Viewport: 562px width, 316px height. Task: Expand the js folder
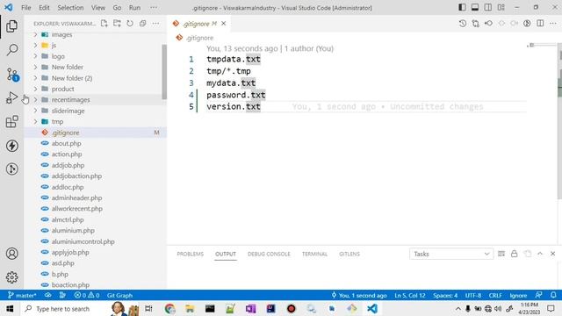point(35,46)
